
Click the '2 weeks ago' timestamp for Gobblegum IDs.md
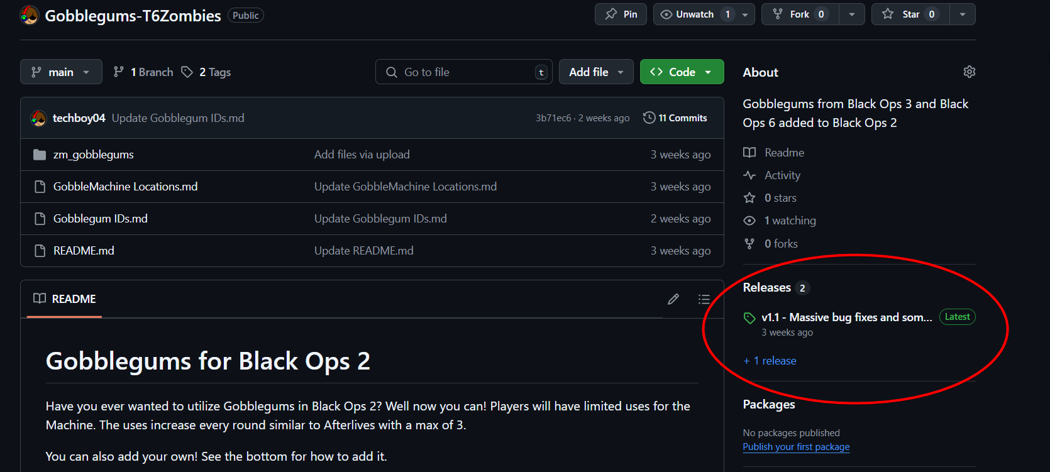click(x=680, y=219)
